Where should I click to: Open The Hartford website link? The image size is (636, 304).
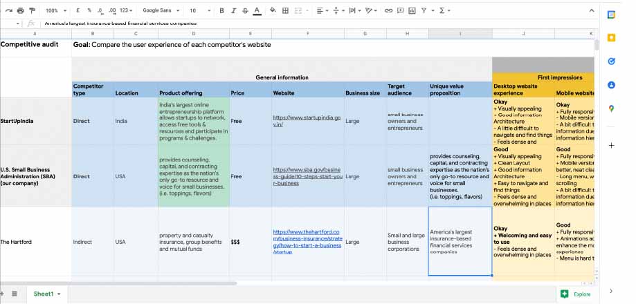pyautogui.click(x=307, y=242)
